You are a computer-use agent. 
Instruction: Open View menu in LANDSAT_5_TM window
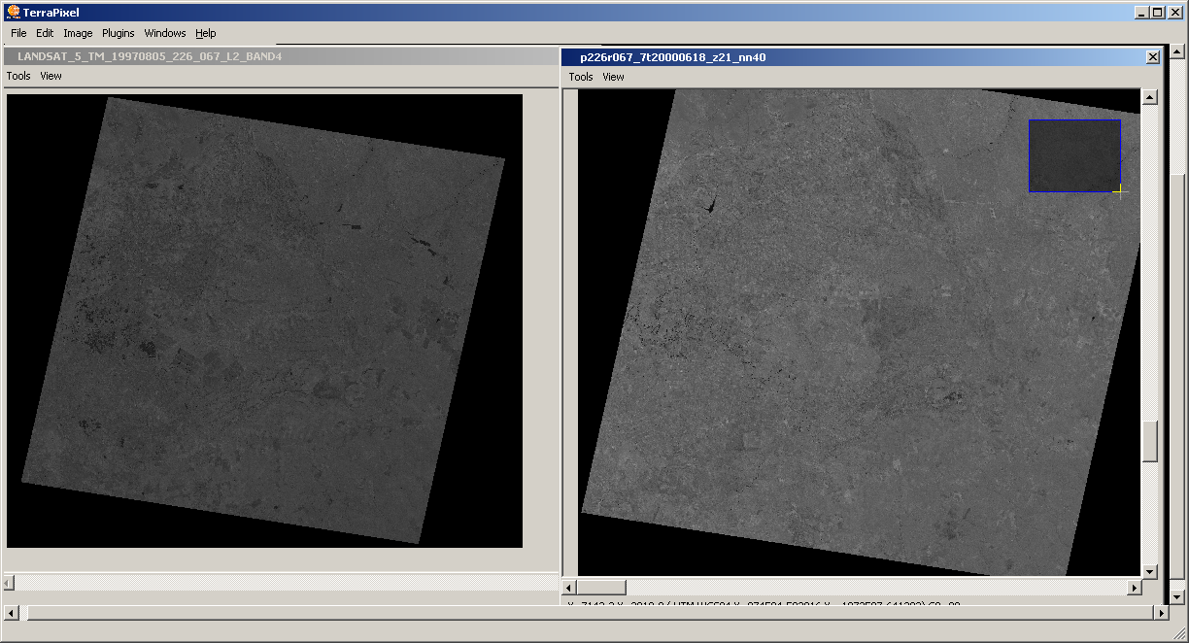51,76
